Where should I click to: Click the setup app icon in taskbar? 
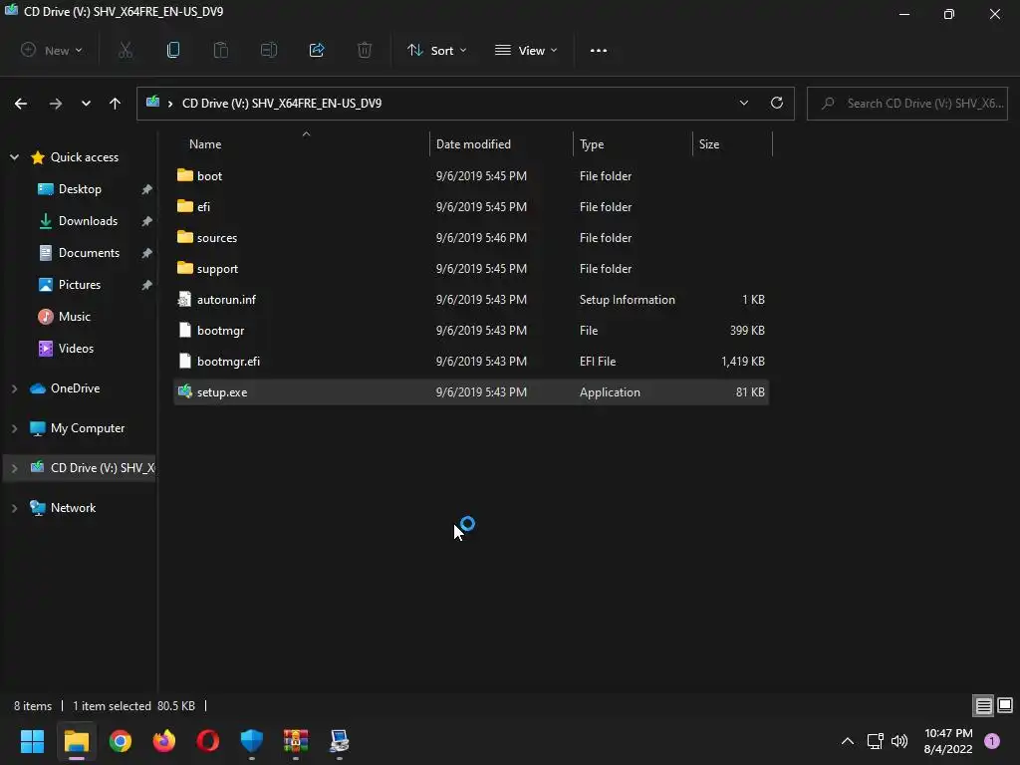(x=340, y=741)
